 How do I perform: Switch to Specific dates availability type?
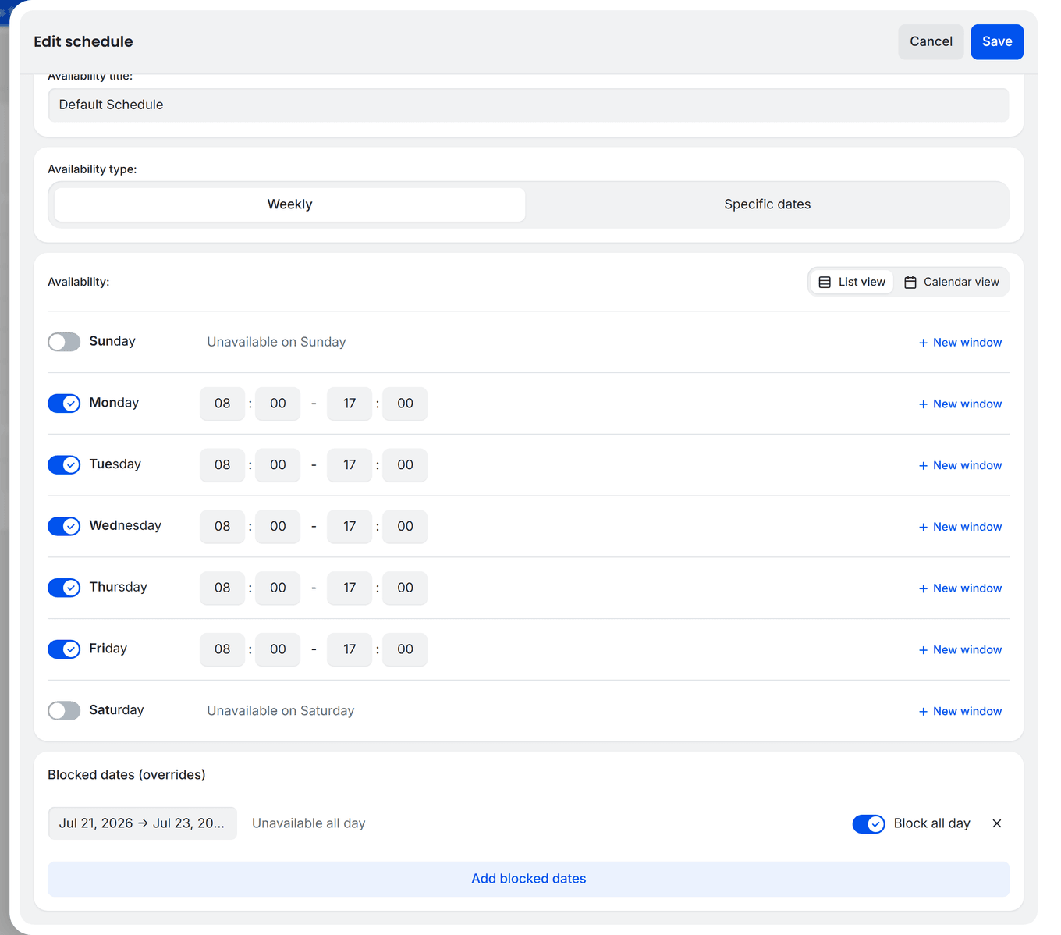click(x=767, y=204)
